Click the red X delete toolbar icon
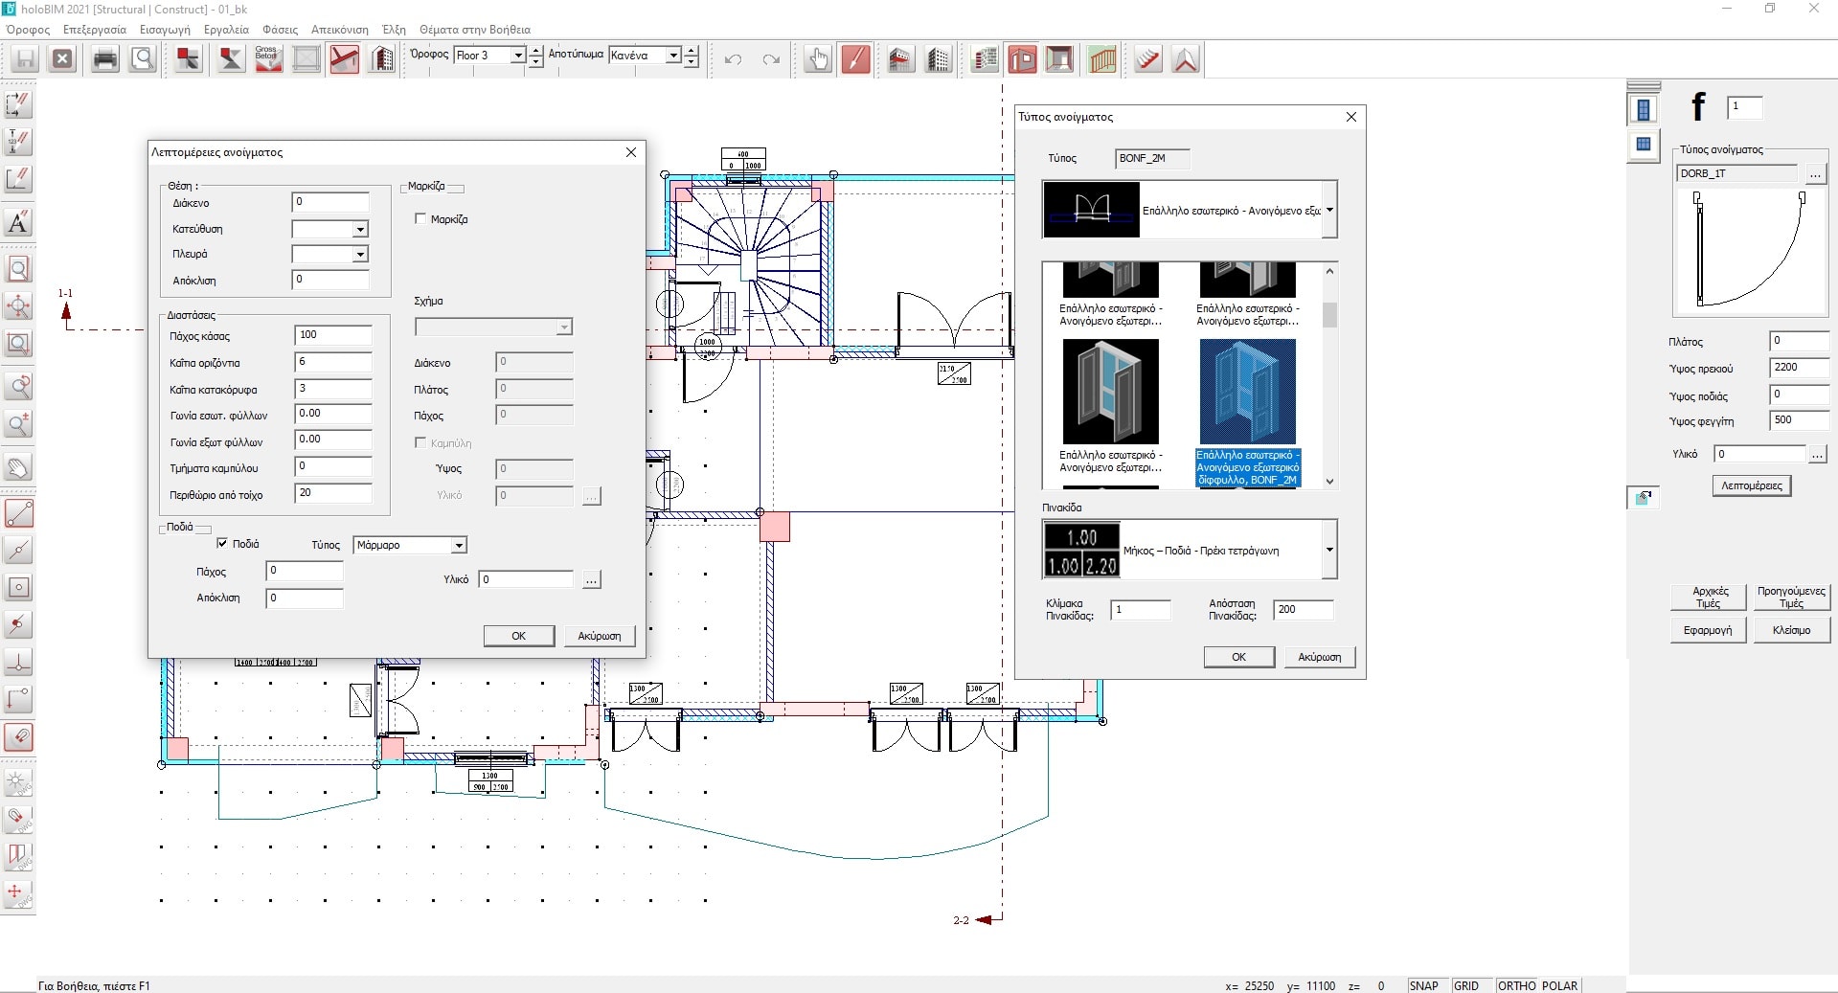1838x993 pixels. [62, 59]
